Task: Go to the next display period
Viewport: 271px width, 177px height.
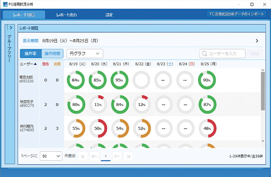Action: (x=257, y=40)
